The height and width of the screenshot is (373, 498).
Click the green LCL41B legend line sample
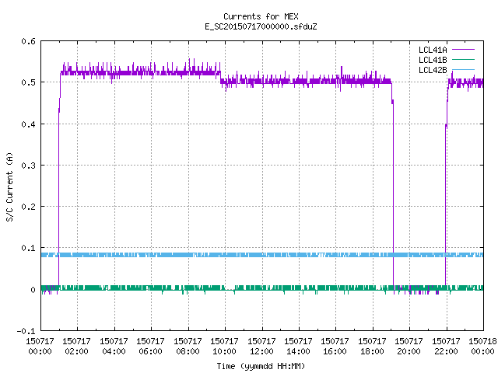click(463, 59)
